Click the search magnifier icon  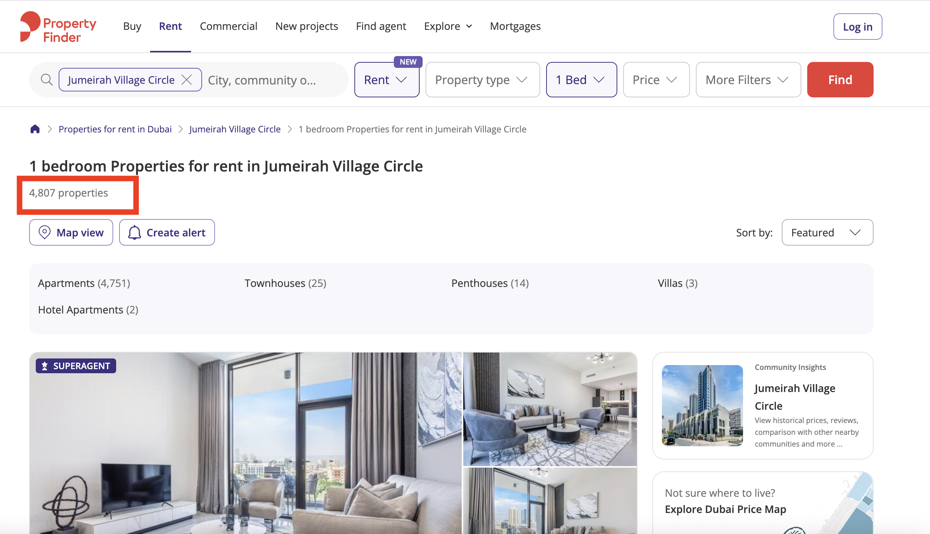[46, 80]
